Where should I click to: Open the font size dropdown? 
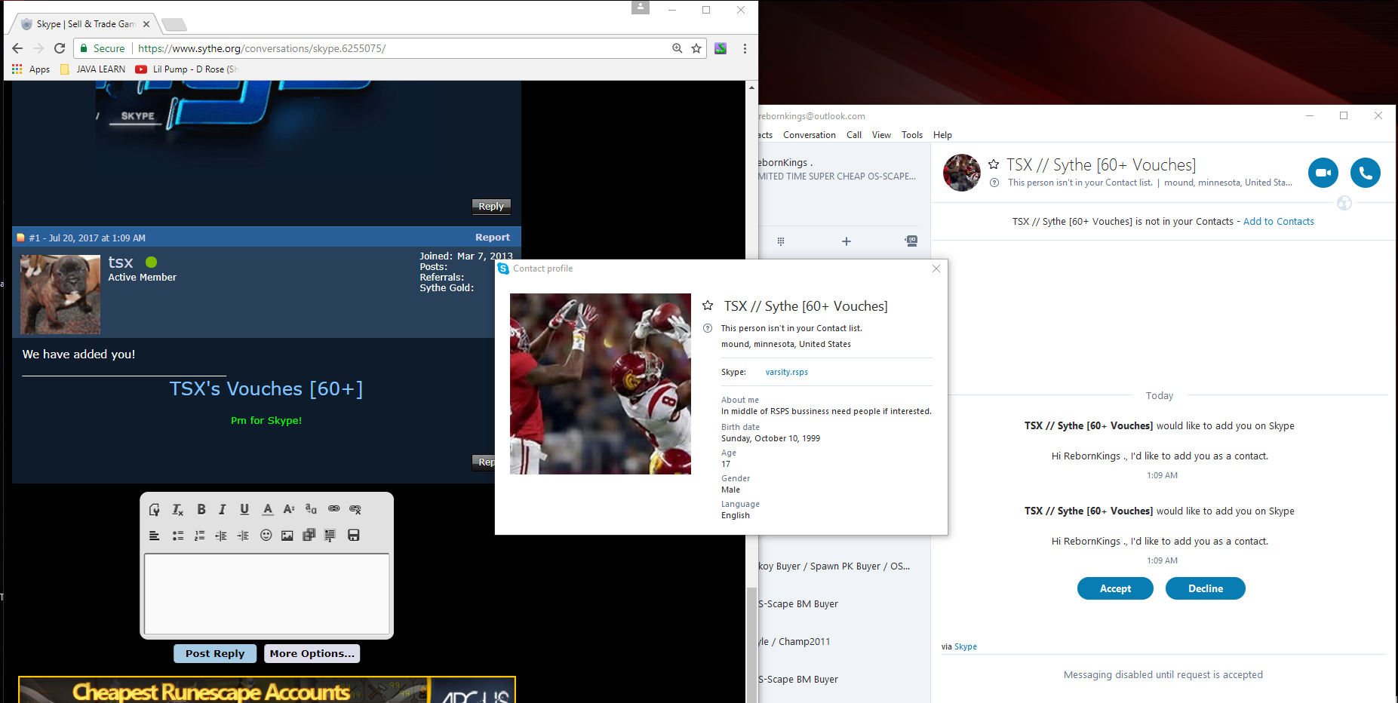coord(289,510)
